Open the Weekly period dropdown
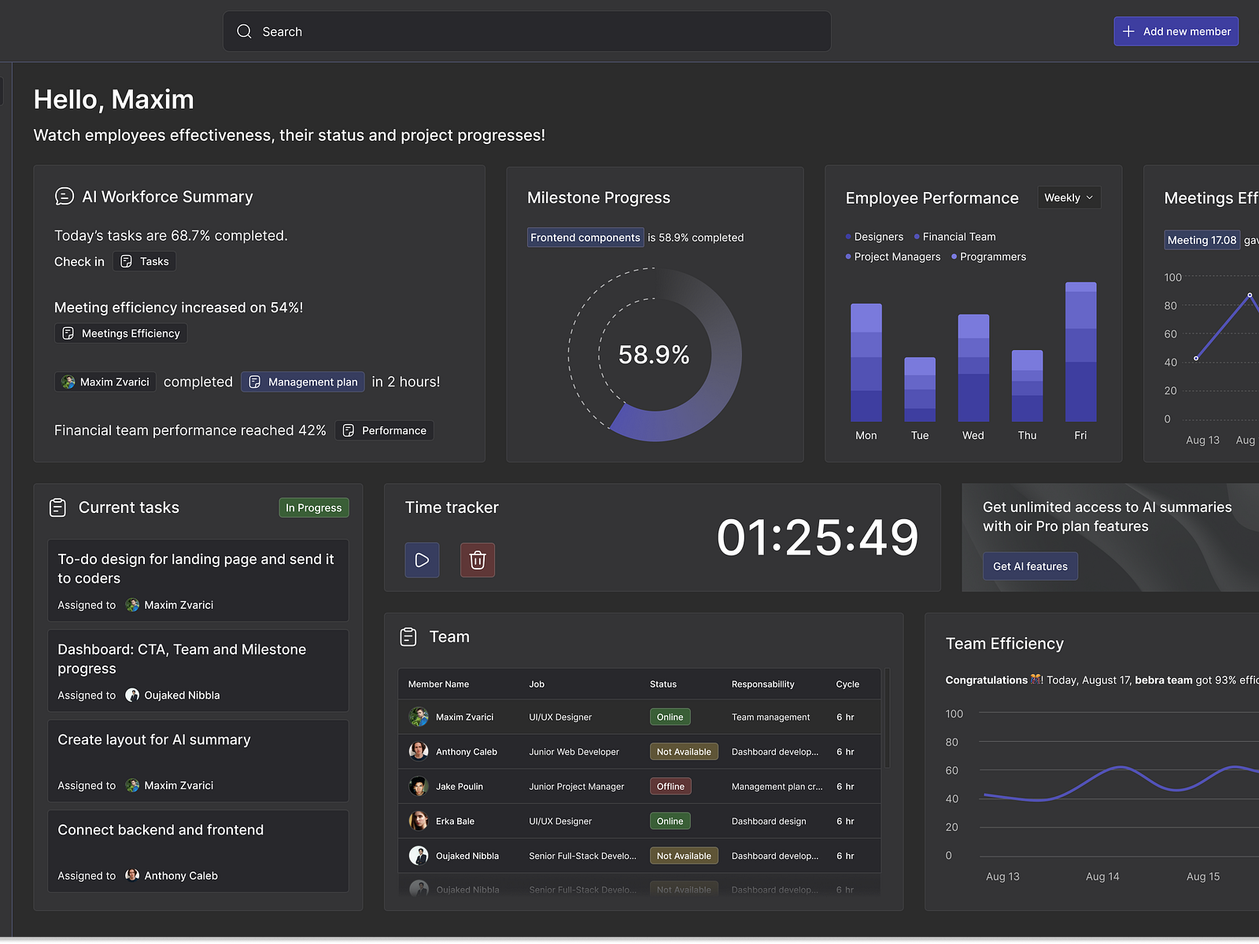 pyautogui.click(x=1069, y=197)
